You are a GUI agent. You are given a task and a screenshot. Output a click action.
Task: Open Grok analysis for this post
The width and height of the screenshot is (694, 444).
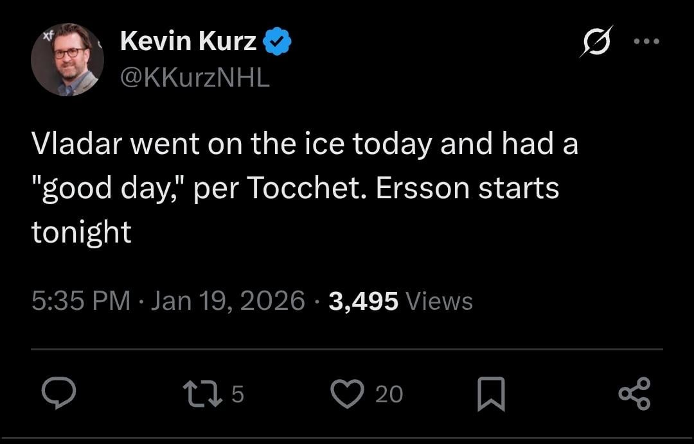598,41
